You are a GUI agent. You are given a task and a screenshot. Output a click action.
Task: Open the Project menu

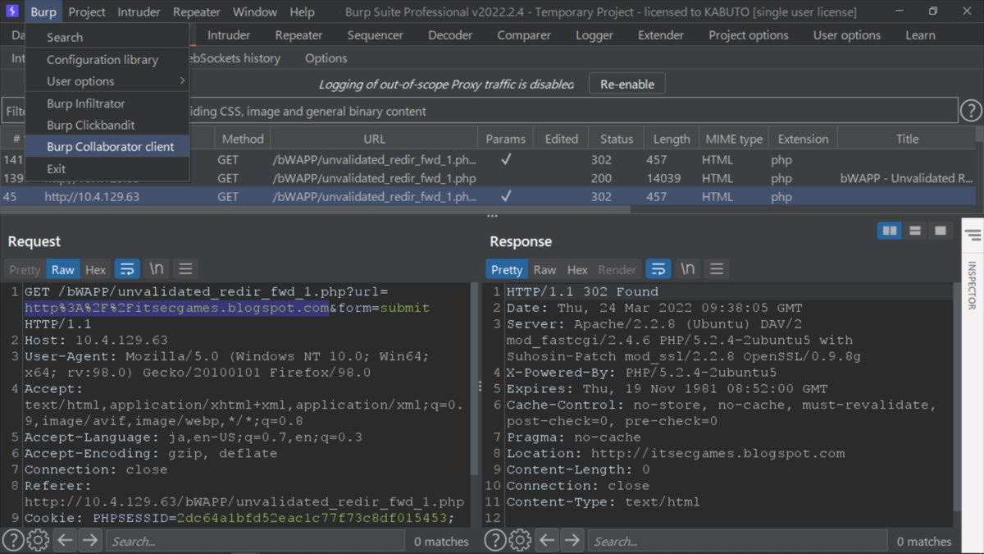(87, 12)
